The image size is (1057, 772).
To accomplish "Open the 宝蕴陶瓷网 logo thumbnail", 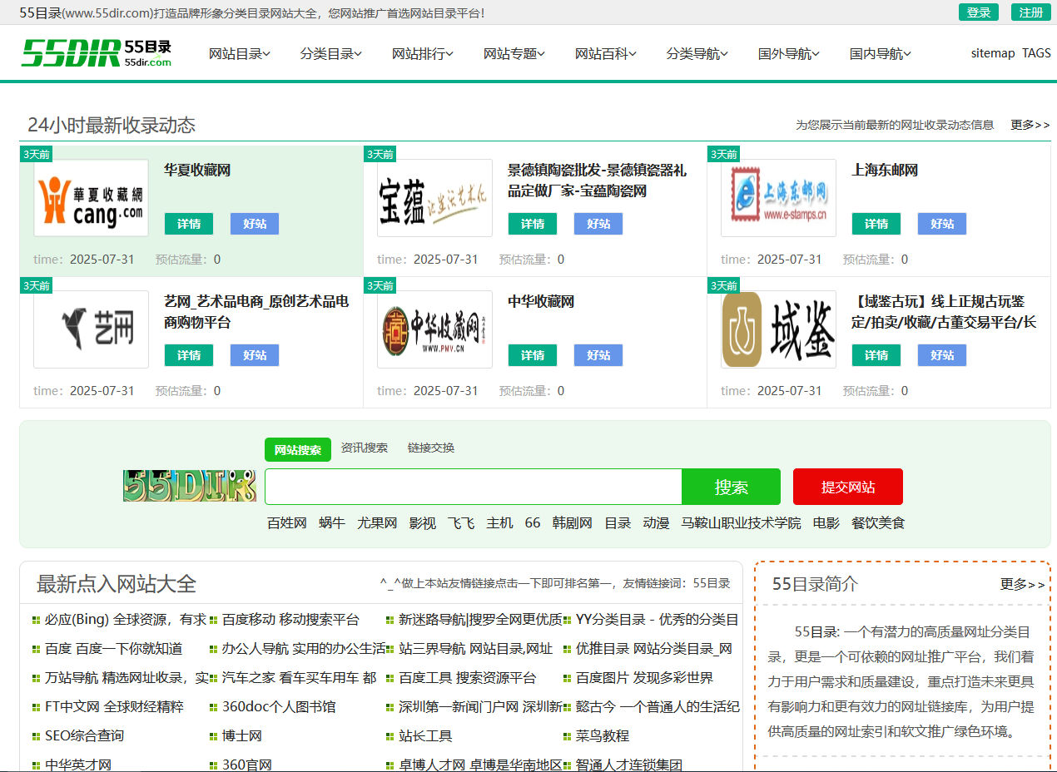I will click(x=434, y=197).
